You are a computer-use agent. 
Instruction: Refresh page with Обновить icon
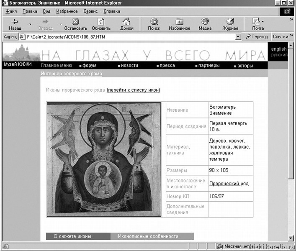pyautogui.click(x=101, y=22)
